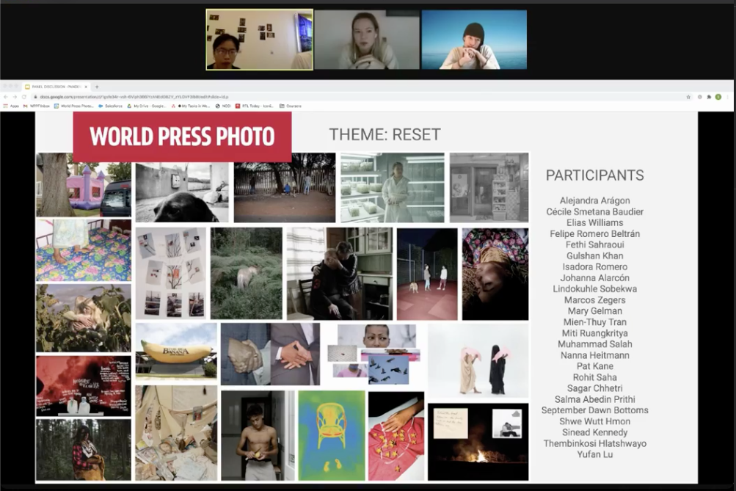736x491 pixels.
Task: Click the name Sinead Kennedy
Action: pyautogui.click(x=594, y=432)
